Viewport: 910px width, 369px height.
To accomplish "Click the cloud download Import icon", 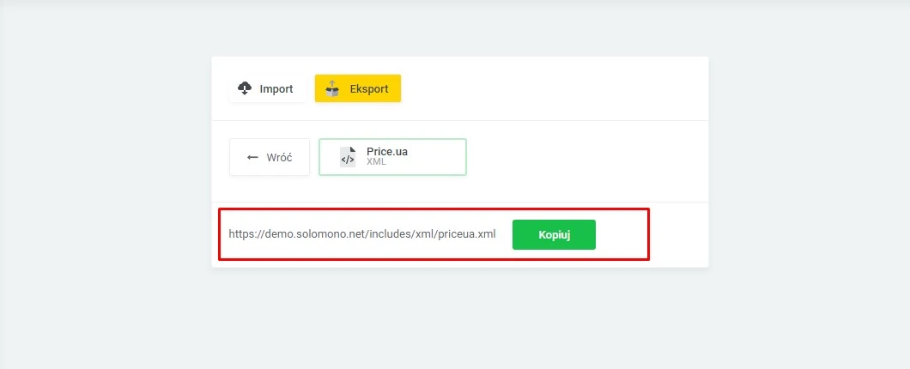I will (x=245, y=88).
